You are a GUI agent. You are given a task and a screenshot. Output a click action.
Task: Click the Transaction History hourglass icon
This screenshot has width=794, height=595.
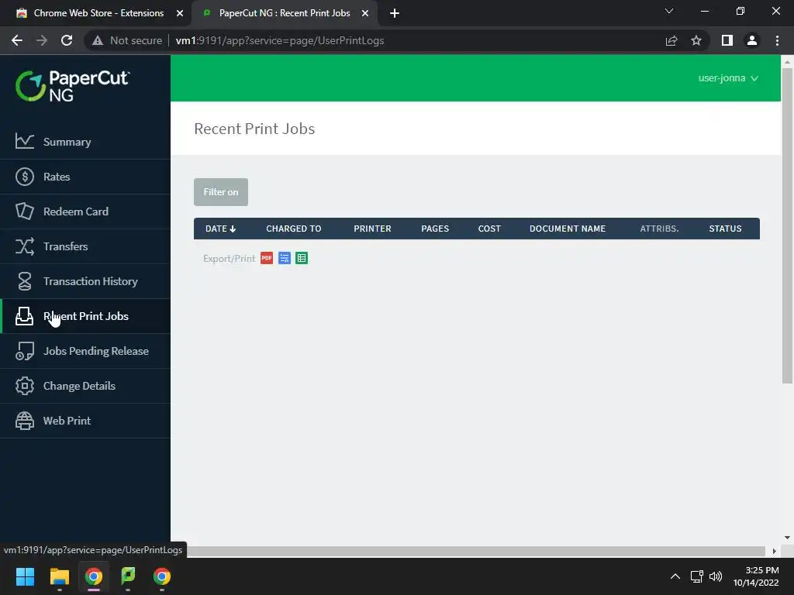(24, 280)
